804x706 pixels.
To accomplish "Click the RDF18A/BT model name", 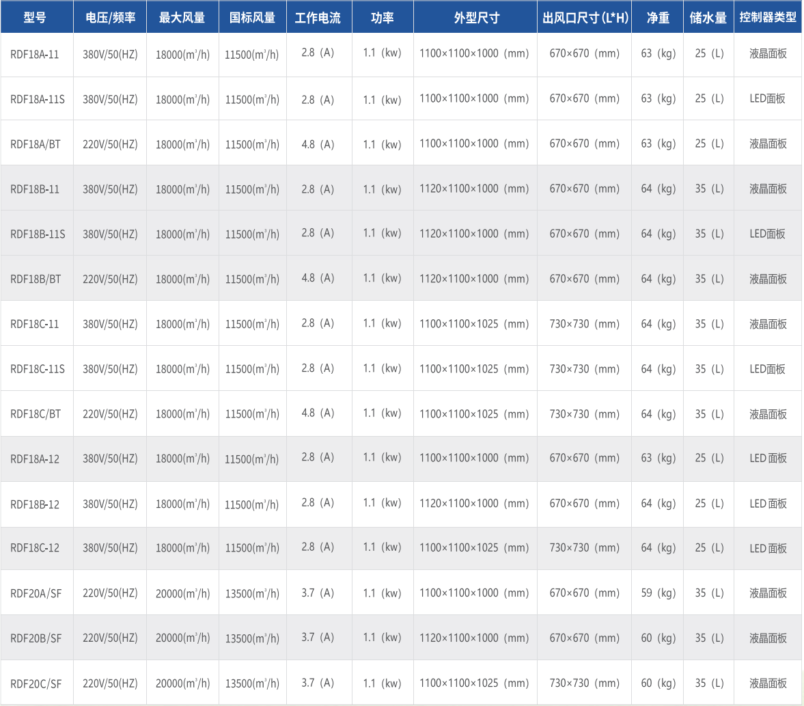I will pos(36,144).
